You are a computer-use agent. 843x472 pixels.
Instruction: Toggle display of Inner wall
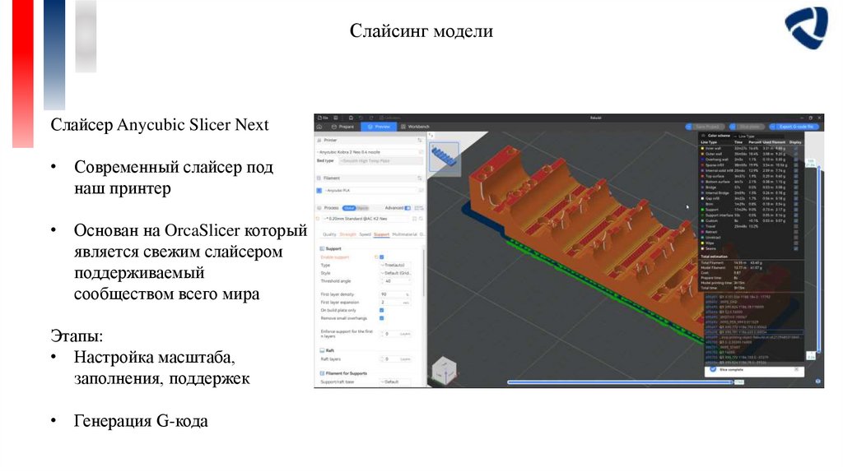796,148
